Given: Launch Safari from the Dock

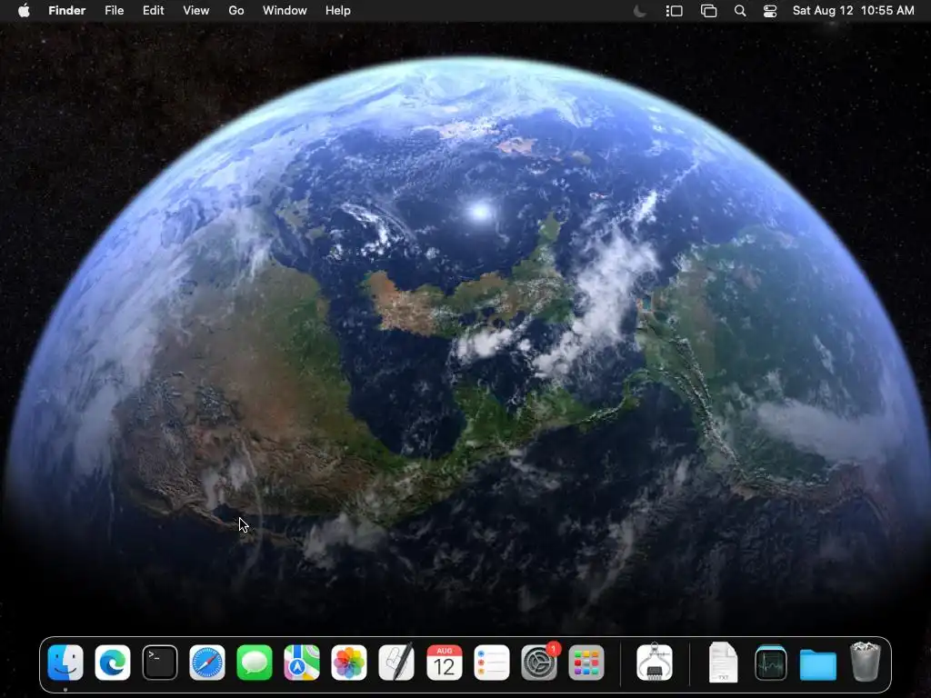Looking at the screenshot, I should 207,663.
